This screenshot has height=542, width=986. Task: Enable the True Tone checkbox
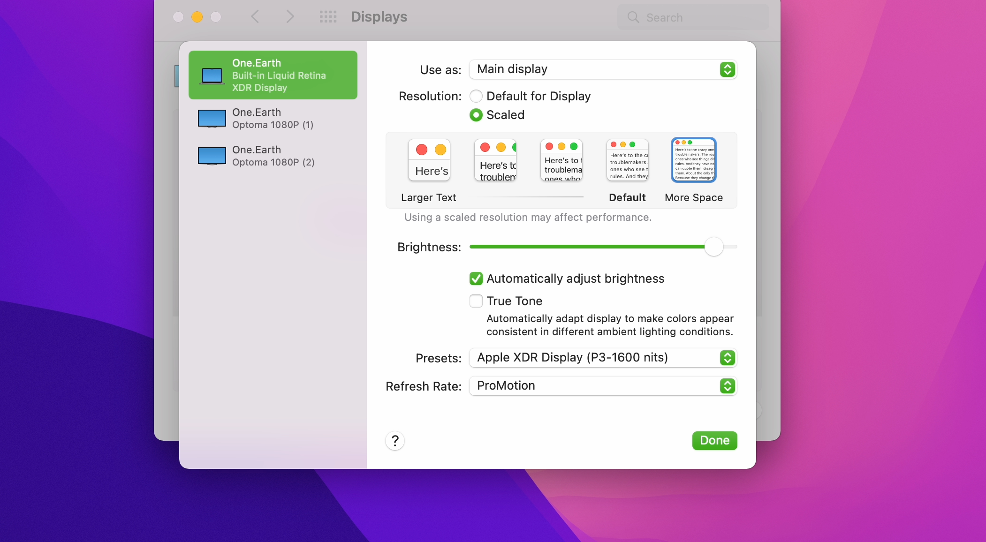476,301
